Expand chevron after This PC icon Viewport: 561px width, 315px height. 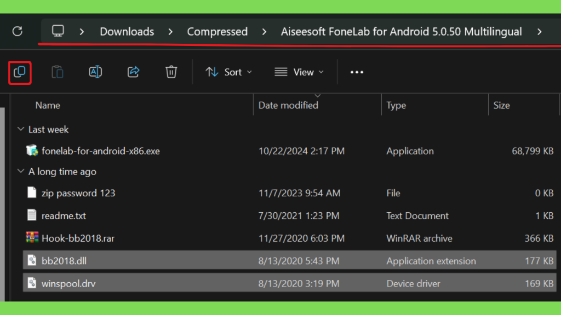(x=82, y=32)
